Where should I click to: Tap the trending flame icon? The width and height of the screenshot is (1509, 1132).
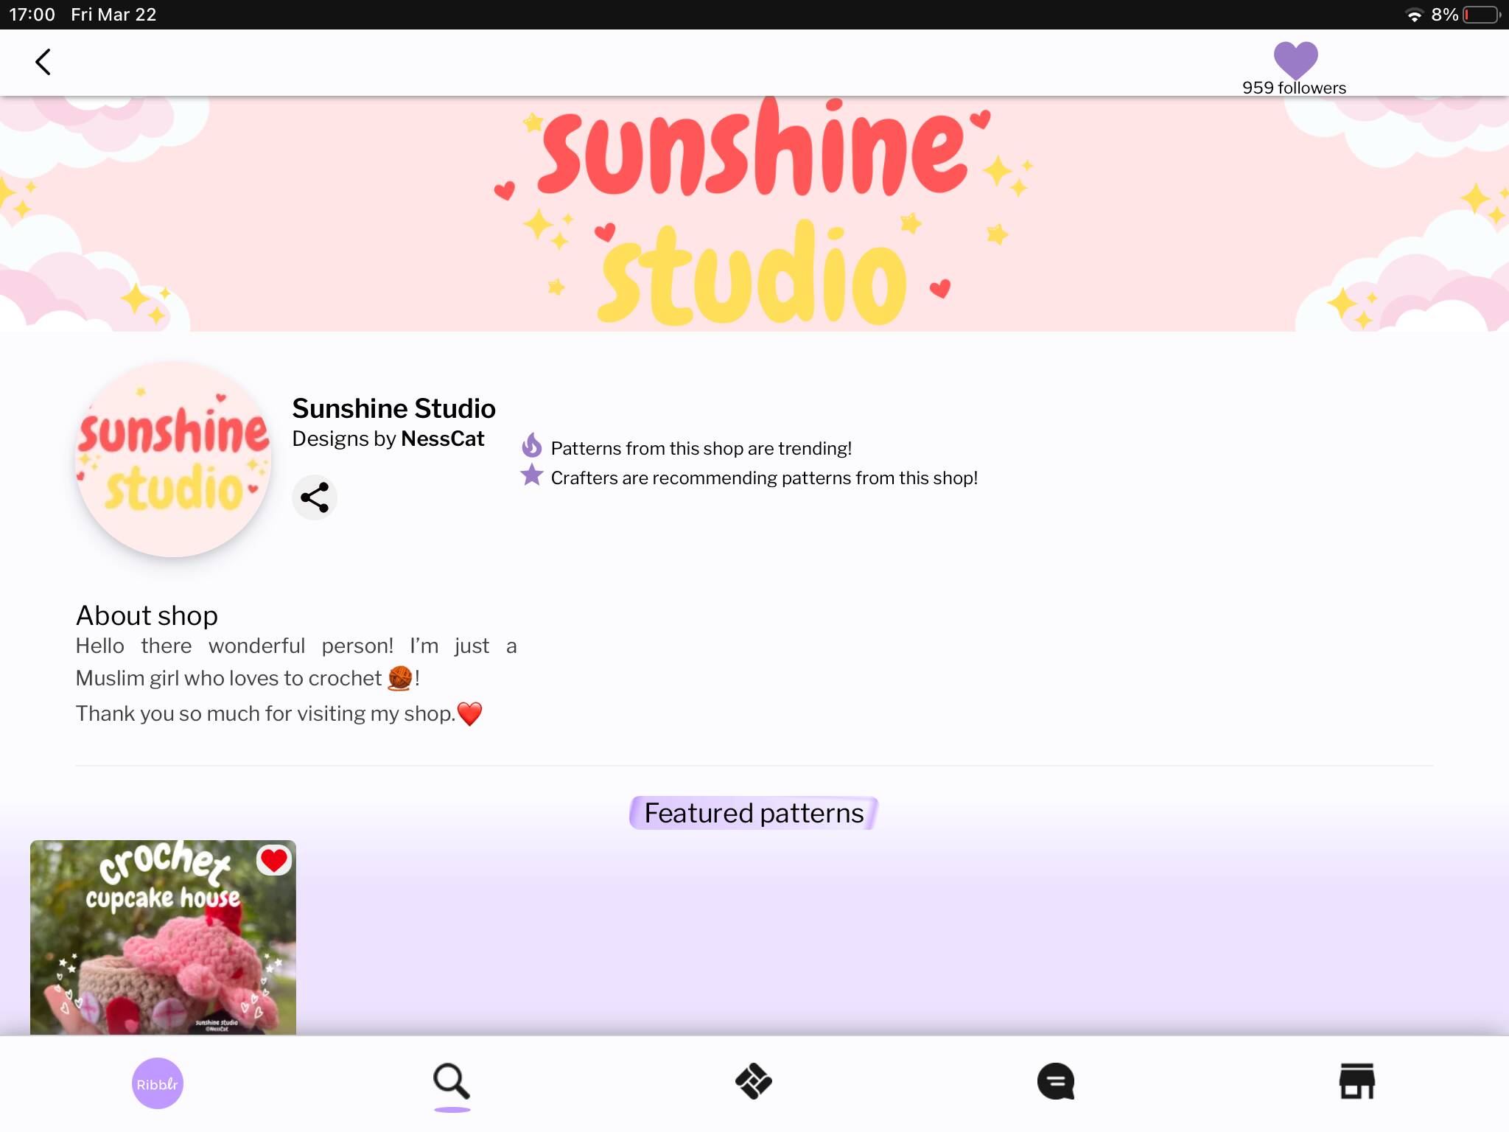pos(531,445)
